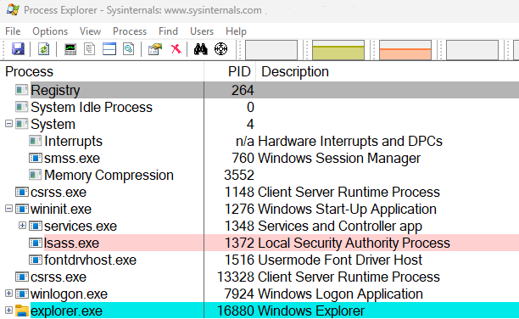The image size is (519, 319).
Task: Expand the winlogon.exe process tree
Action: coord(9,294)
